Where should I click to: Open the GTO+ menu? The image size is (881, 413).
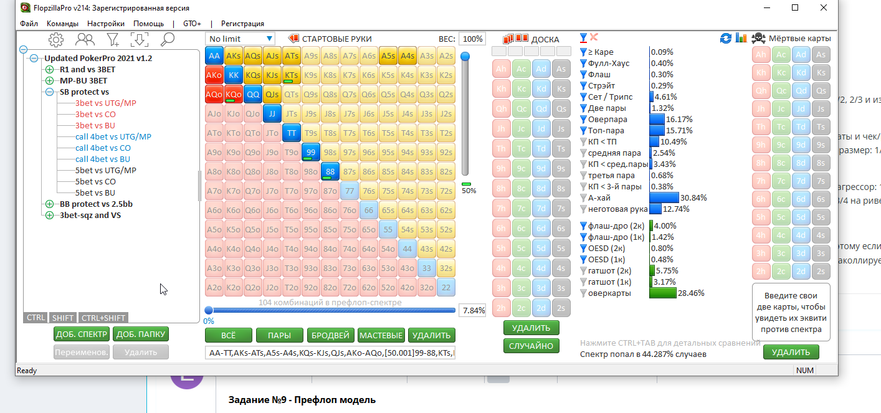pos(192,24)
